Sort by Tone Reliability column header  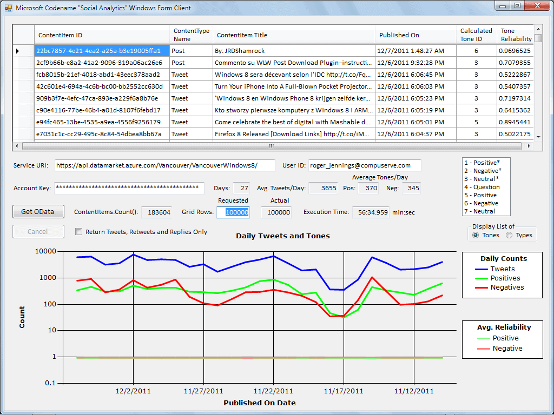click(x=515, y=35)
